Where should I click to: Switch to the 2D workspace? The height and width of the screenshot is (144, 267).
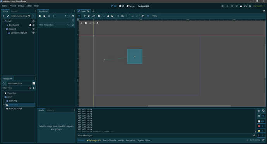coord(114,6)
